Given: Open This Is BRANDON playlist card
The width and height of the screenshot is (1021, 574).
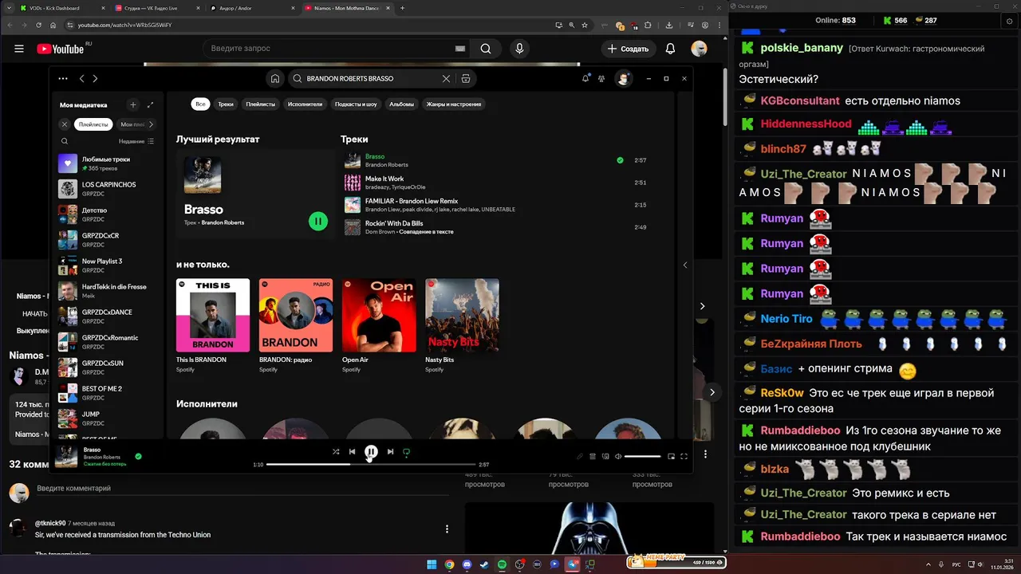Looking at the screenshot, I should coord(213,325).
